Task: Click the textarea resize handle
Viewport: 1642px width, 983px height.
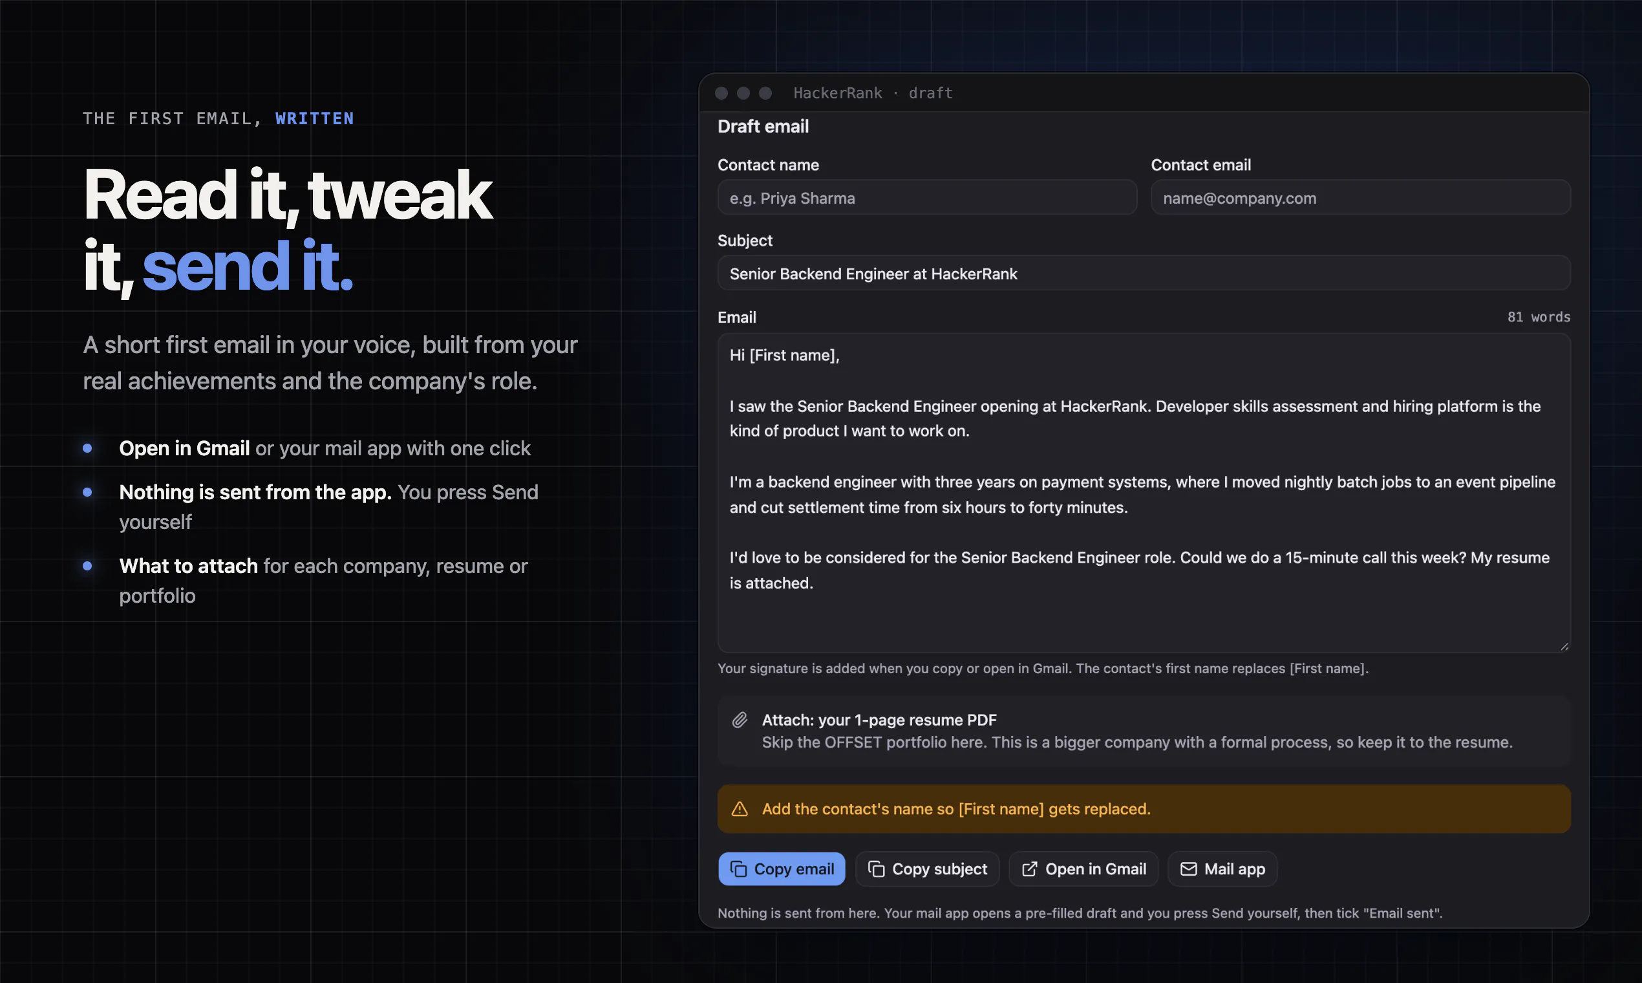Action: pos(1564,647)
